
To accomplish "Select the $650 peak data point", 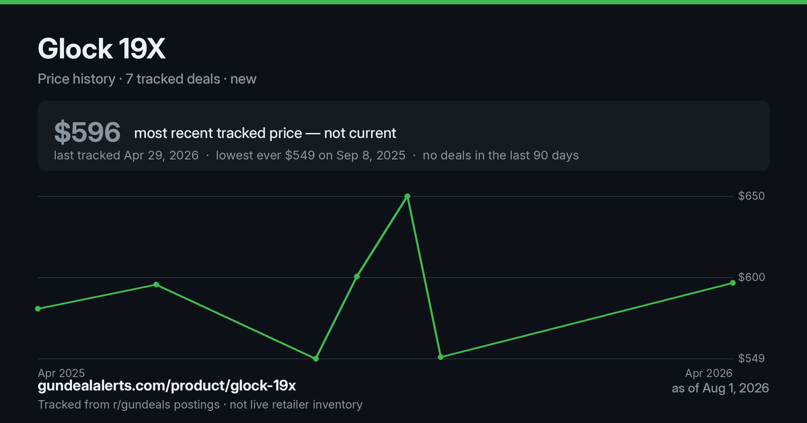I will coord(407,197).
